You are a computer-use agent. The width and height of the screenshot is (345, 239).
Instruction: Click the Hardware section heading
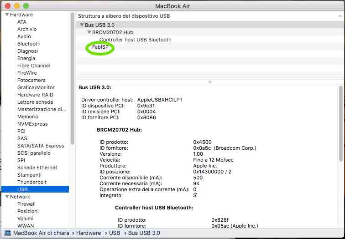click(21, 15)
